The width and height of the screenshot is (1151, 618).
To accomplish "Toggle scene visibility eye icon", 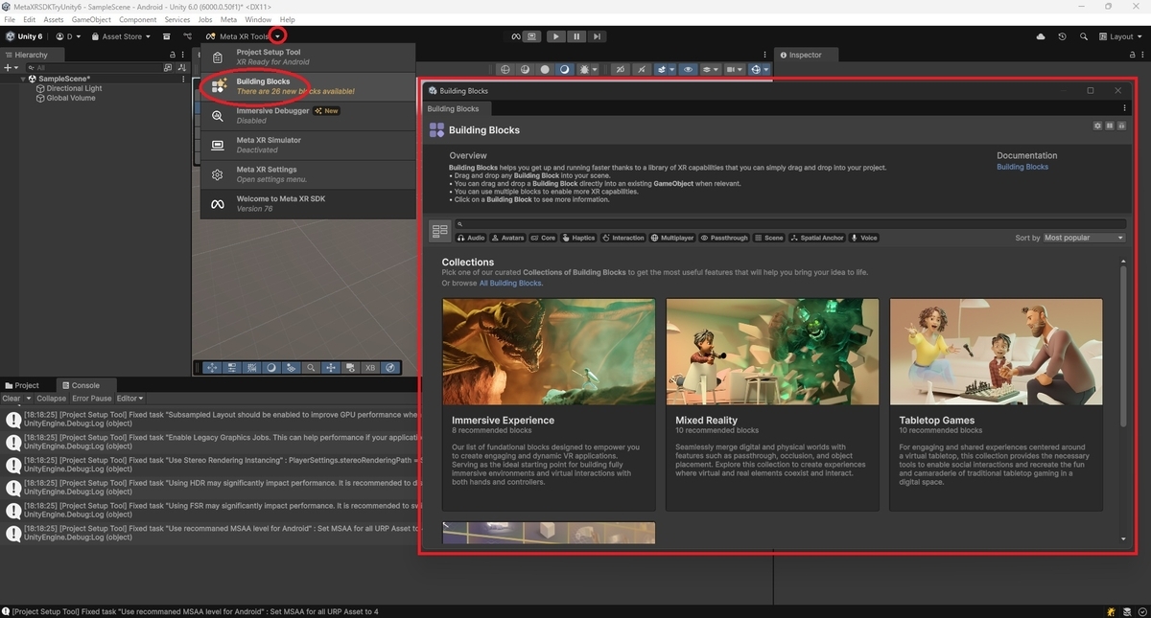I will click(x=689, y=69).
